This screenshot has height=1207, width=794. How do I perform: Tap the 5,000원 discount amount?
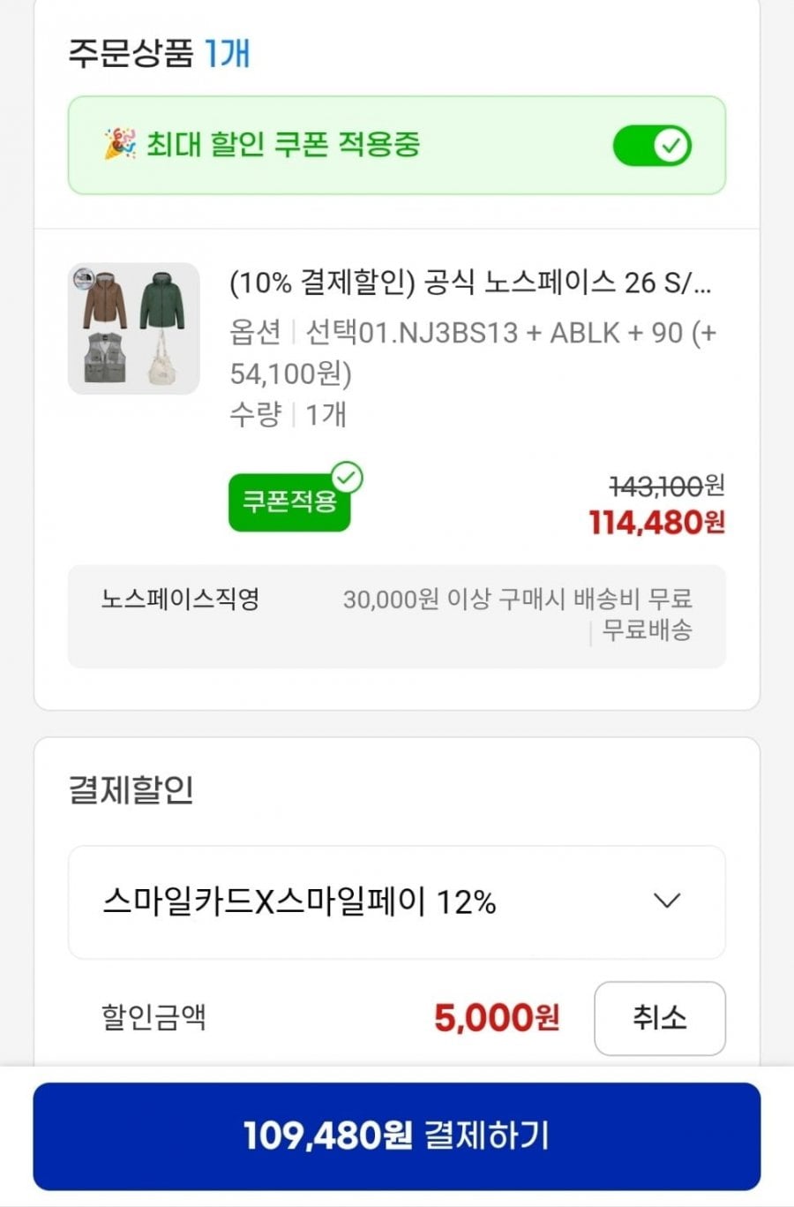tap(497, 1018)
